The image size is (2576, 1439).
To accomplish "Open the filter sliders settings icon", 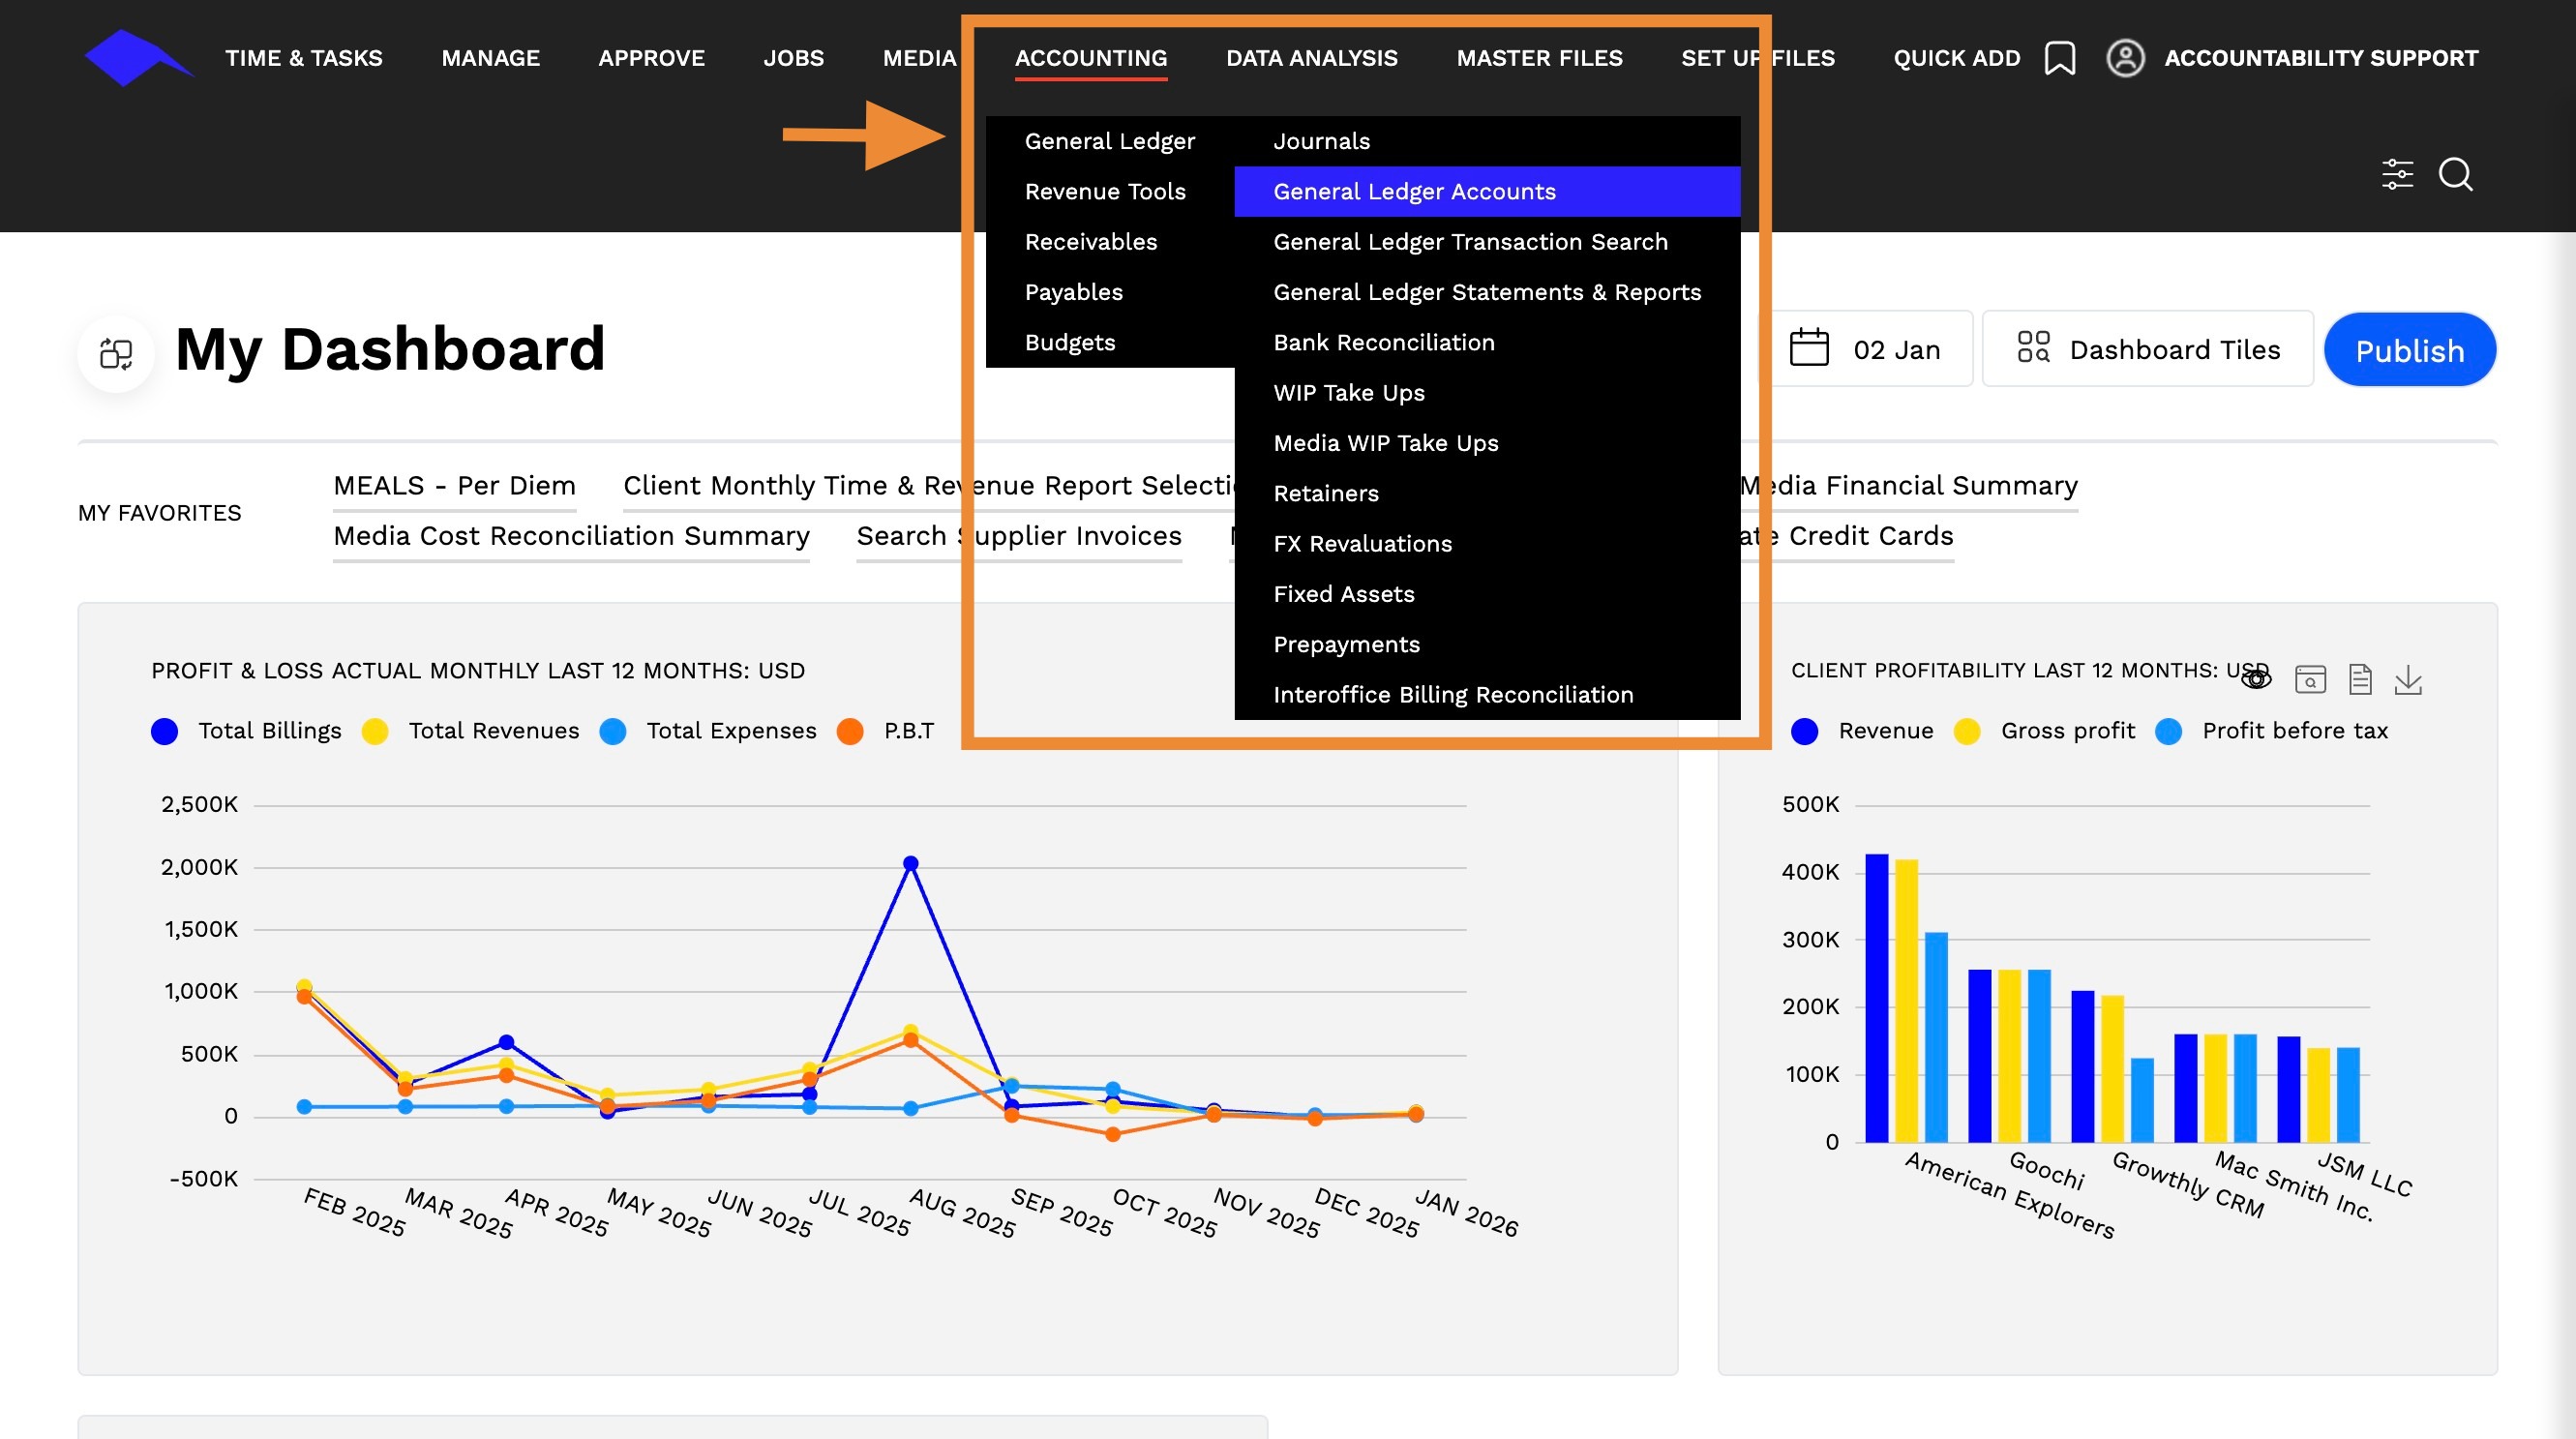I will tap(2397, 174).
